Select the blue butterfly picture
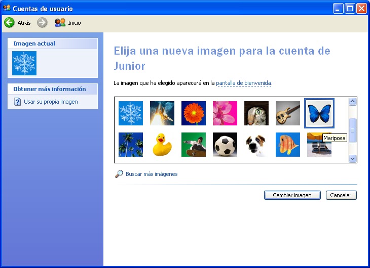Screen dimensions: 370x268 319,113
